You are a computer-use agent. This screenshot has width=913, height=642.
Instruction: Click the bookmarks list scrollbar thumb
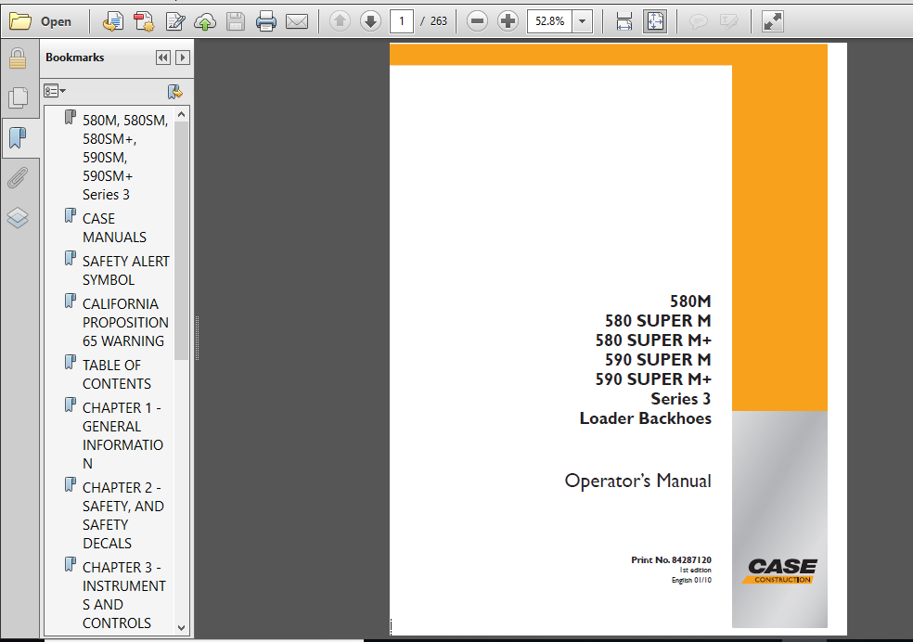(x=181, y=240)
